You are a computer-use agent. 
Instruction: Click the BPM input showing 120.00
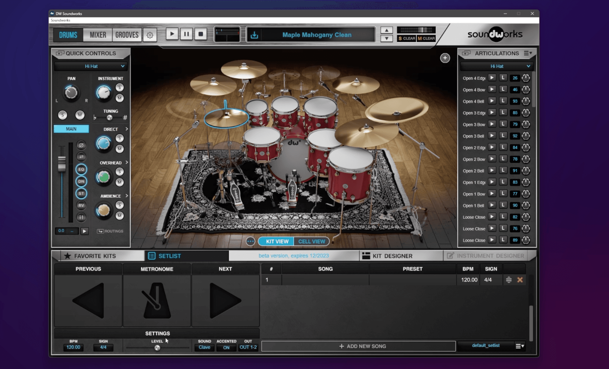pos(73,347)
